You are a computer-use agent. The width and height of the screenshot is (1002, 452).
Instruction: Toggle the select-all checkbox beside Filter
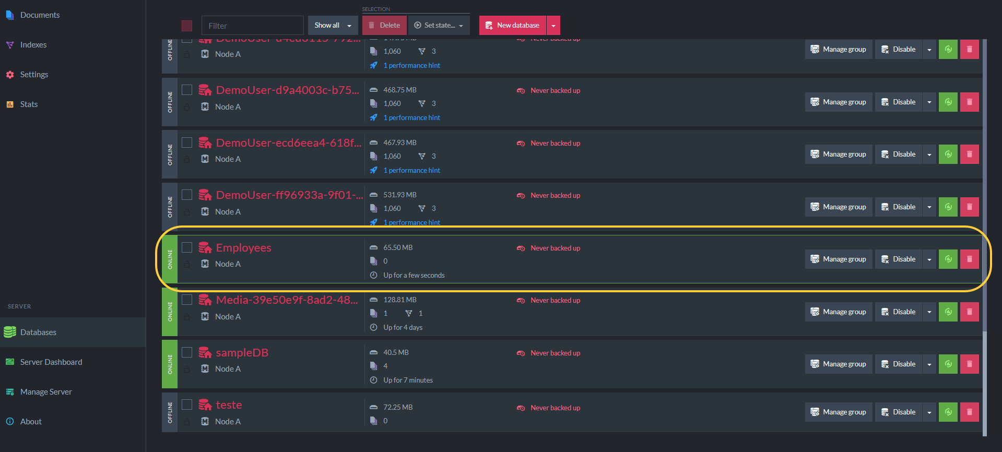coord(187,26)
